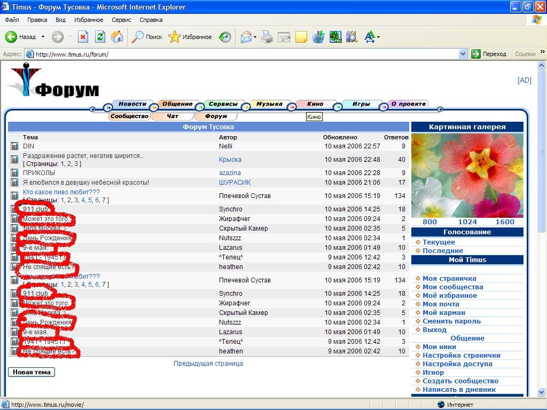Screen dimensions: 547x410
Task: Open the Предыдущая страница link
Action: point(208,364)
